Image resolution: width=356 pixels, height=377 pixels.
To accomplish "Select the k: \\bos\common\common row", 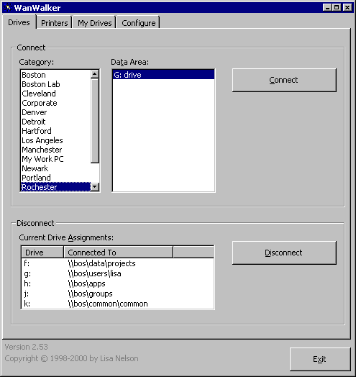I will [117, 304].
